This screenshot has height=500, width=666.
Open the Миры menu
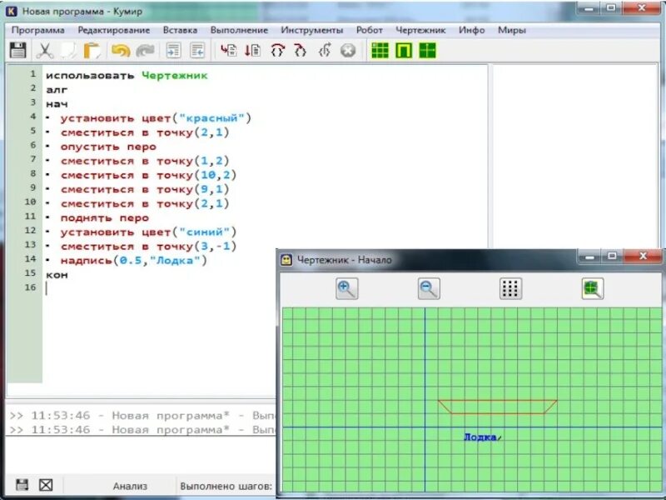coord(512,30)
